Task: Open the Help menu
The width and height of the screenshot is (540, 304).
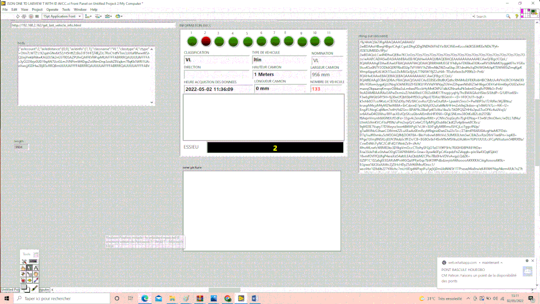Action: (94, 10)
